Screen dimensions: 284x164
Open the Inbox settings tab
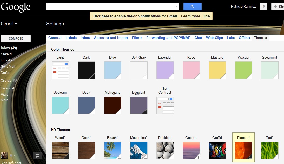(x=85, y=38)
